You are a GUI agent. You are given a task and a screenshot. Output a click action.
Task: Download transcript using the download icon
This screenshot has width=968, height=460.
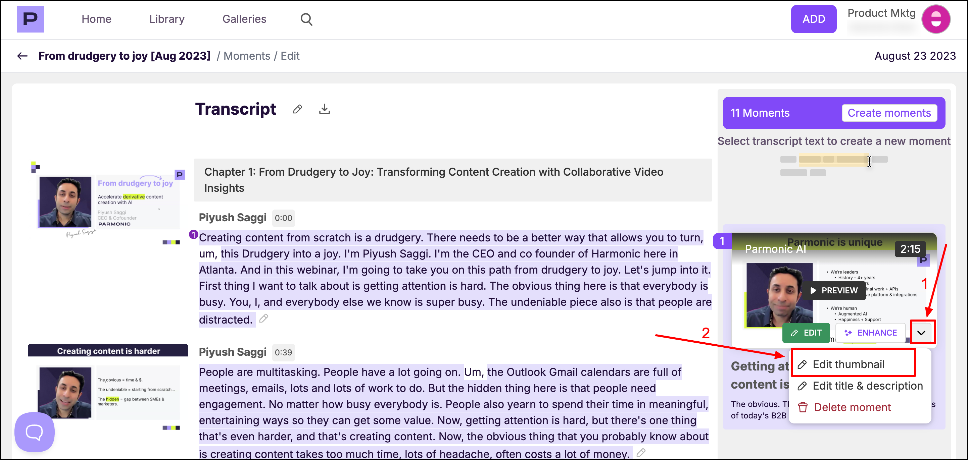tap(324, 109)
